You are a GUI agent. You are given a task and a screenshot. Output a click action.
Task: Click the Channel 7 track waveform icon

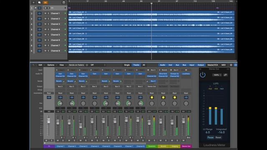pyautogui.click(x=39, y=45)
